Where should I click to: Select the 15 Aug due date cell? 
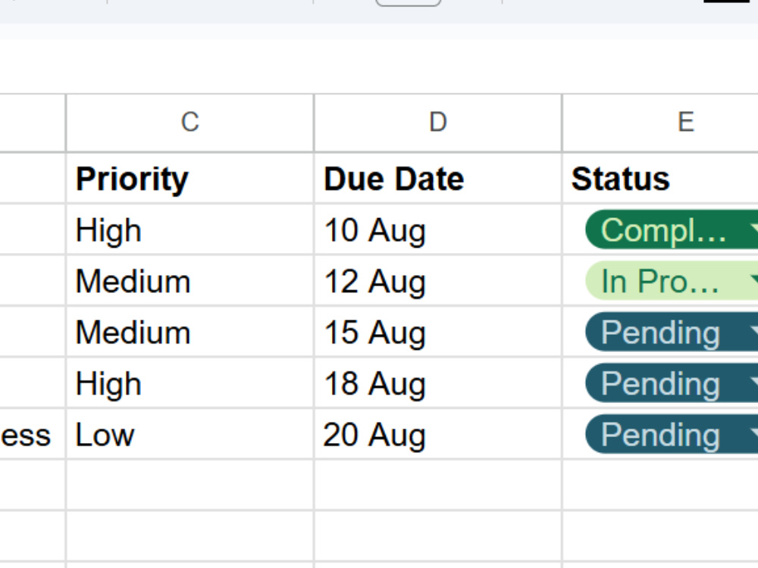pyautogui.click(x=438, y=332)
